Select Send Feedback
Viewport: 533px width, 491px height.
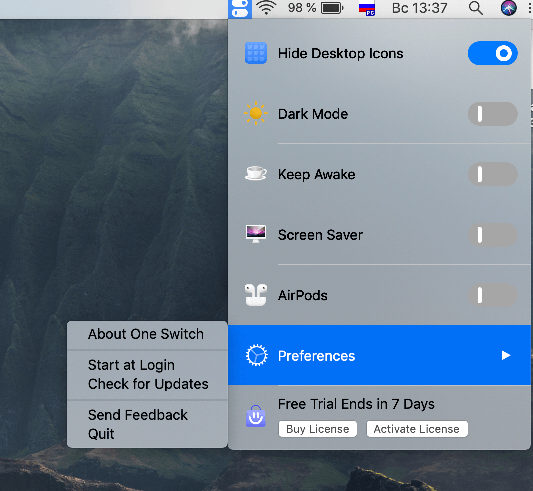pos(147,415)
